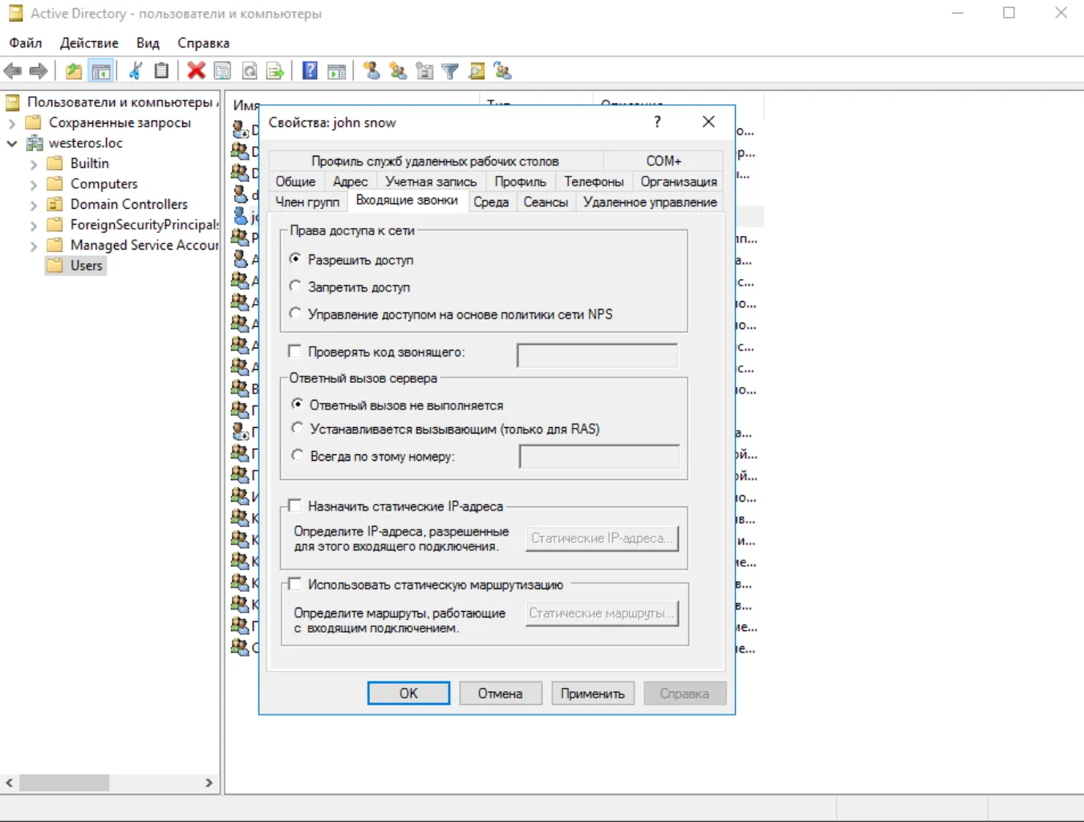The image size is (1084, 822).
Task: Click the Find objects icon
Action: [477, 71]
